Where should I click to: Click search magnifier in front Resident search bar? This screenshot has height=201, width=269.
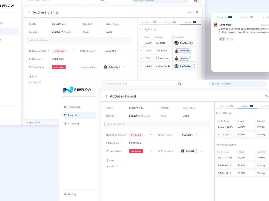(x=180, y=84)
